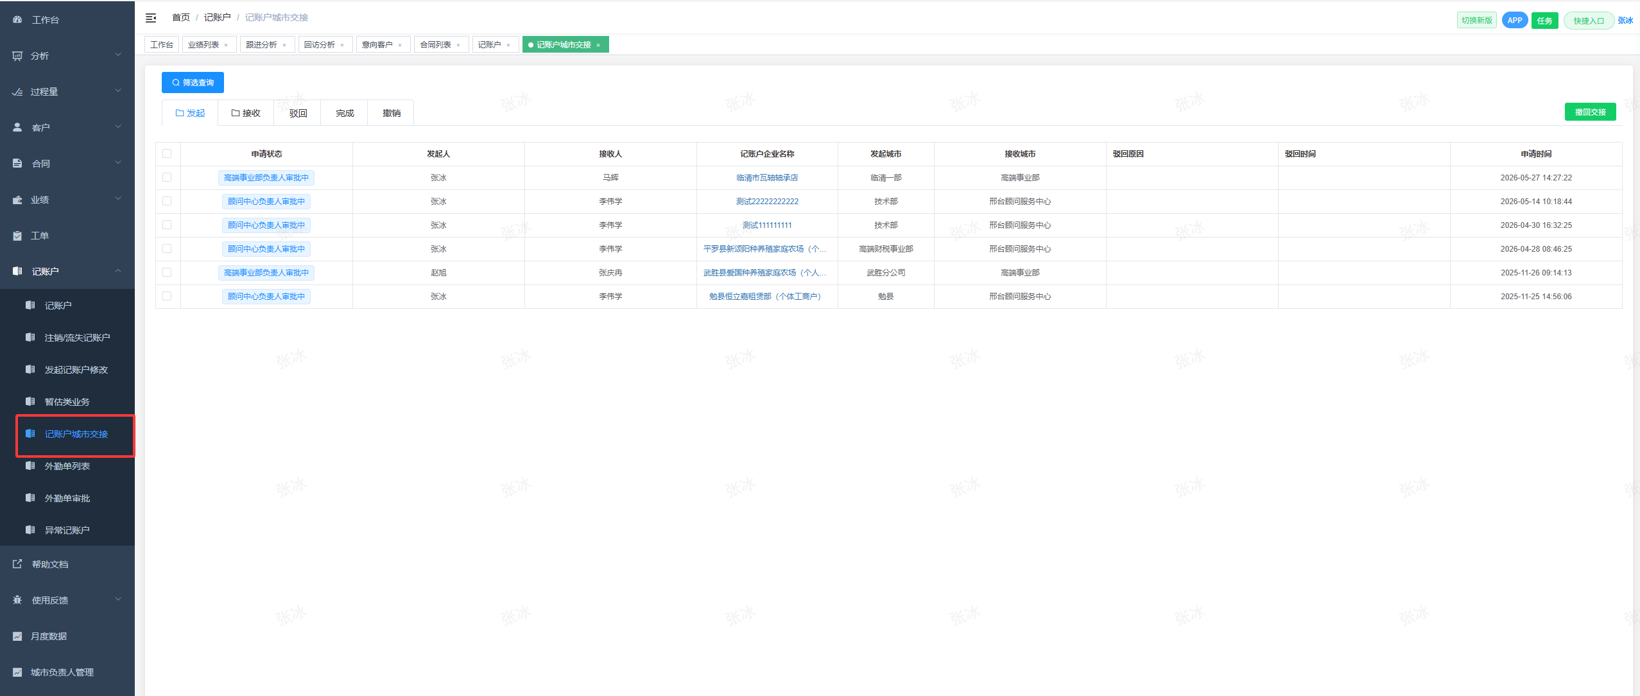Click status tag 高端事业部负责人审批中 in 马辉 row
The width and height of the screenshot is (1640, 696).
click(266, 178)
